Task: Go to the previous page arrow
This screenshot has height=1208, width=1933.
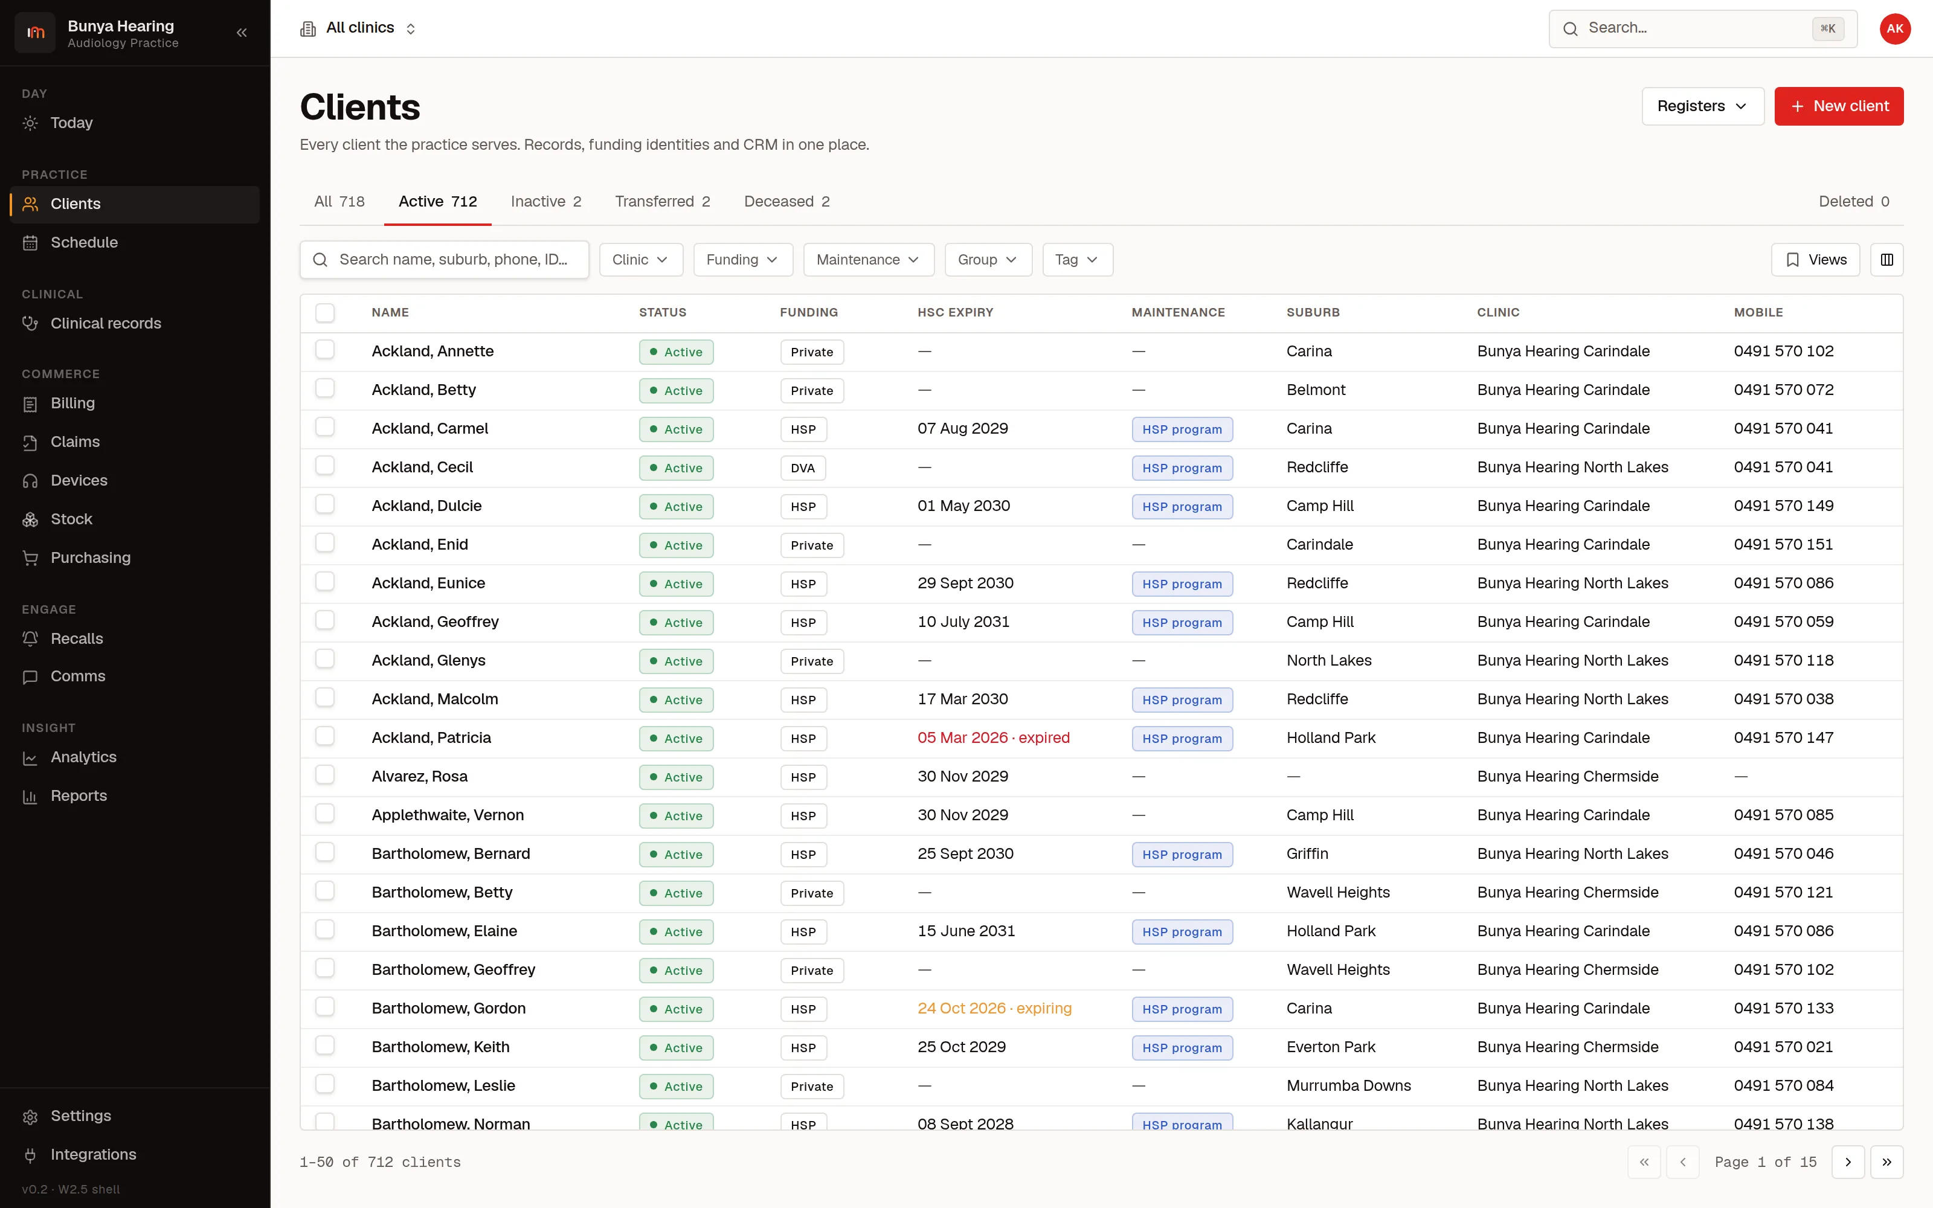Action: point(1683,1161)
